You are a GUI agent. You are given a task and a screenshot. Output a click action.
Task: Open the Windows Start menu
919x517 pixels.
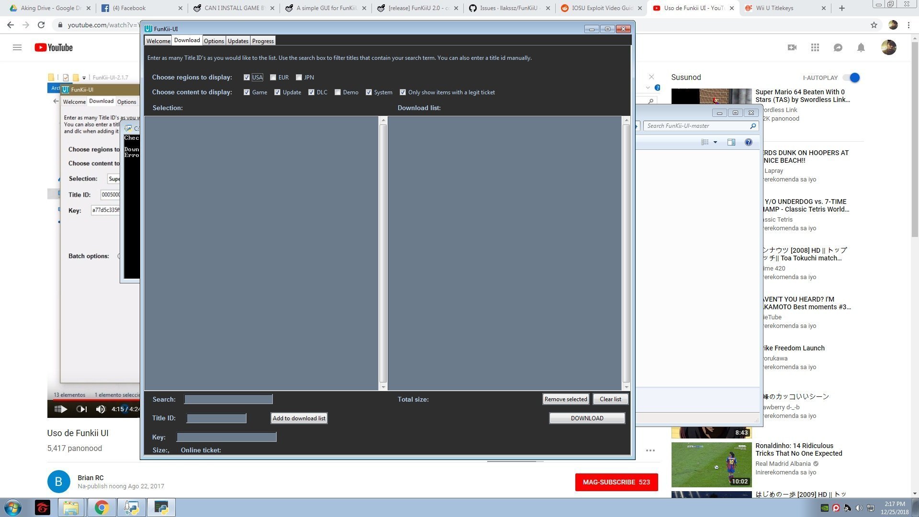click(13, 507)
